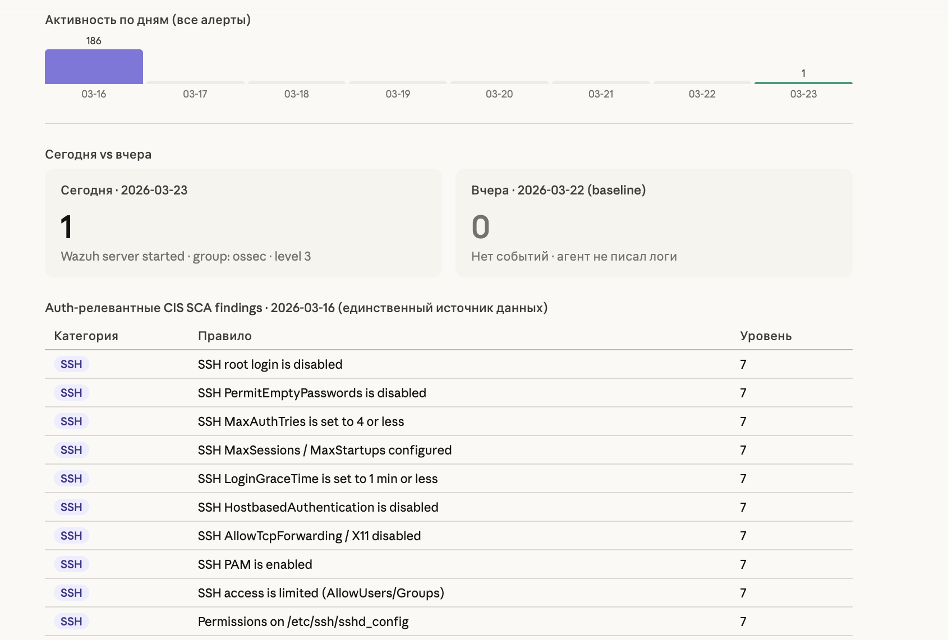Select the SSH HostbasedAuthentication is disabled rule
Screen dimensions: 948x640
(318, 507)
